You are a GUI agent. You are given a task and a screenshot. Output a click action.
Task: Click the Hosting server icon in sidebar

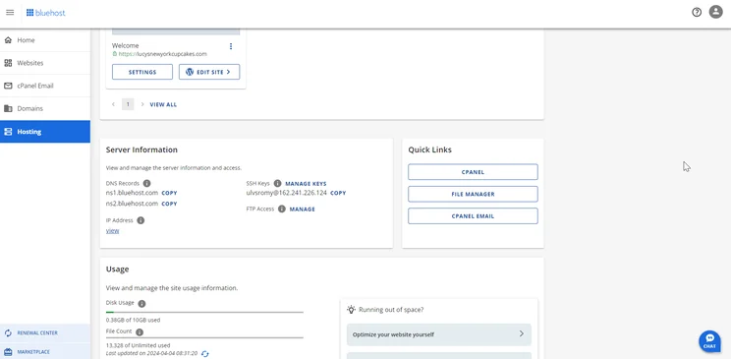(x=8, y=132)
